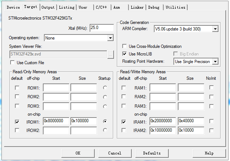
Task: Open the Listing tab
Action: pyautogui.click(x=67, y=7)
